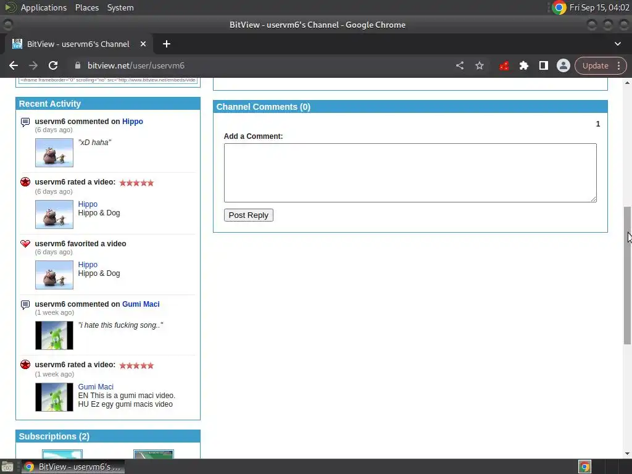The height and width of the screenshot is (474, 632).
Task: Click the show desktop icon in taskbar
Action: [x=7, y=467]
